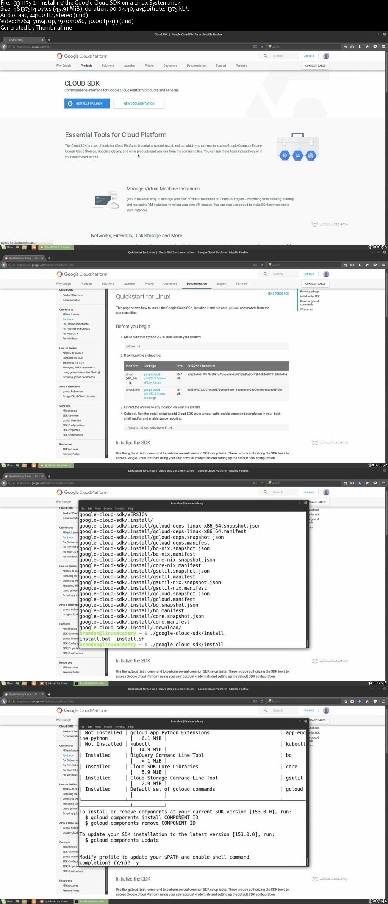Click INSTALL FOR LINUX button on Cloud SDK page
The height and width of the screenshot is (904, 388).
(87, 103)
